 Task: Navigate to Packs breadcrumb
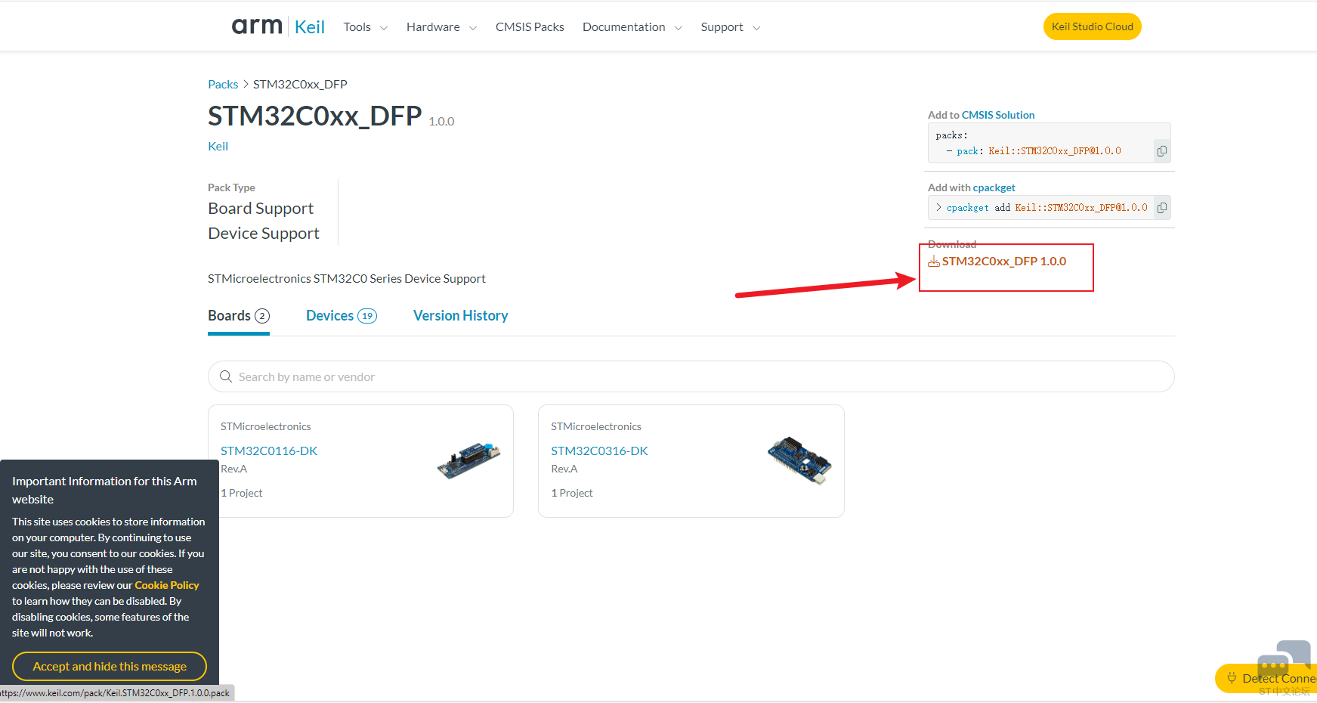tap(223, 84)
